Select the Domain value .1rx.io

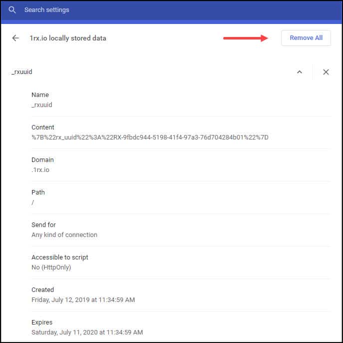40,169
